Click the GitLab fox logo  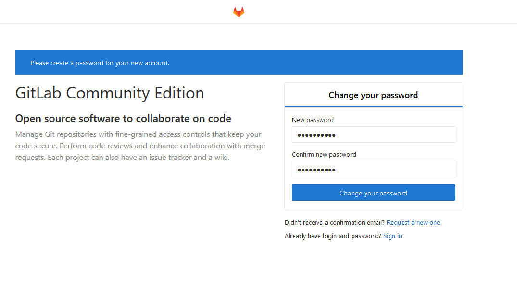click(239, 12)
